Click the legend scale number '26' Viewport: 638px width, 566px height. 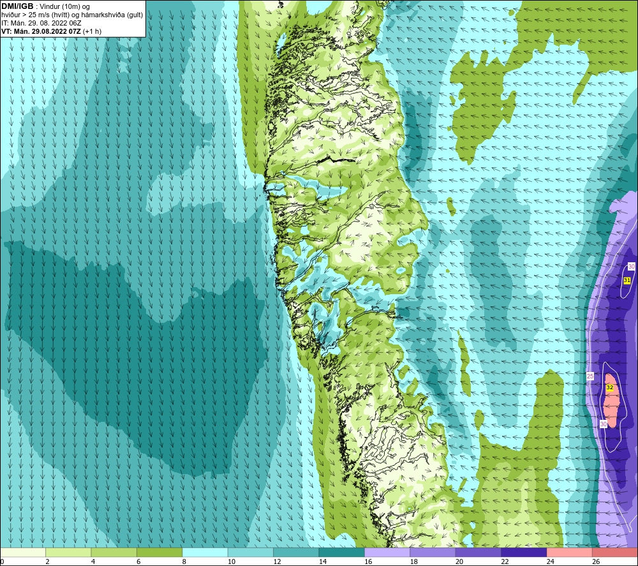(596, 562)
